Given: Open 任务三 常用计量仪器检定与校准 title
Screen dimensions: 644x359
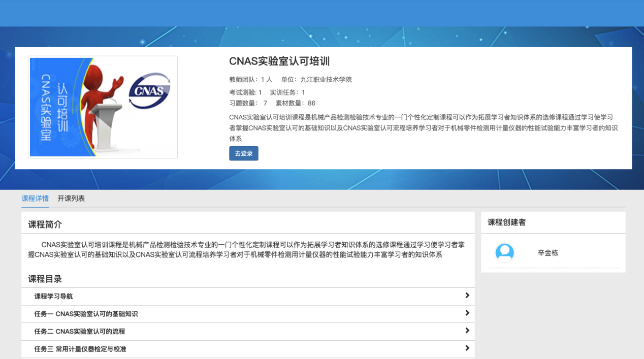Looking at the screenshot, I should click(x=80, y=349).
